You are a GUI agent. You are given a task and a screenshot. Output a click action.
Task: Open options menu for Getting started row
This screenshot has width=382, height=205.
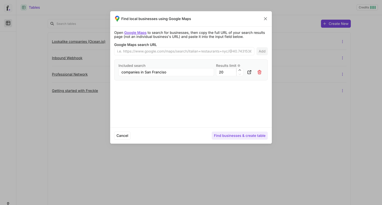click(x=342, y=91)
